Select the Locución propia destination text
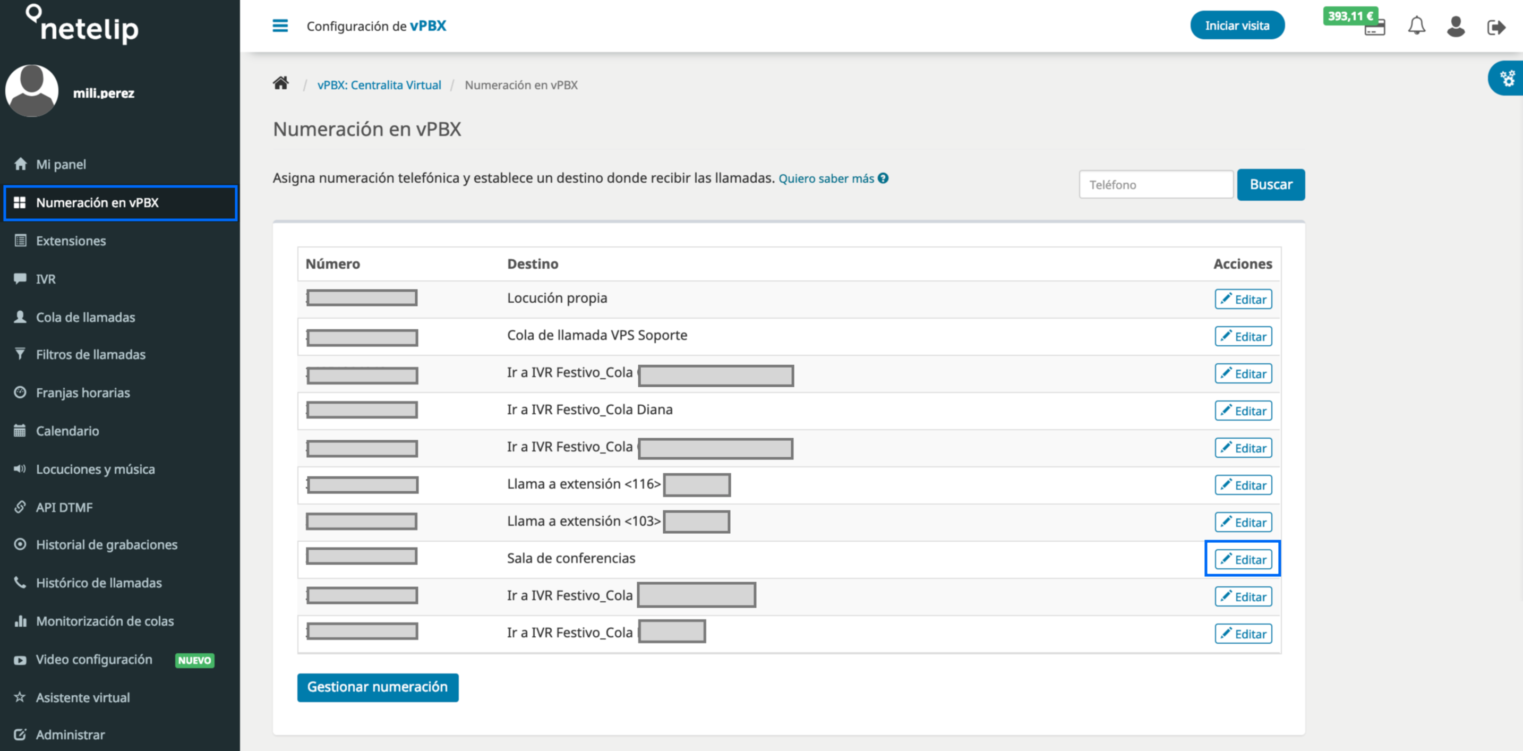Viewport: 1523px width, 751px height. [557, 298]
